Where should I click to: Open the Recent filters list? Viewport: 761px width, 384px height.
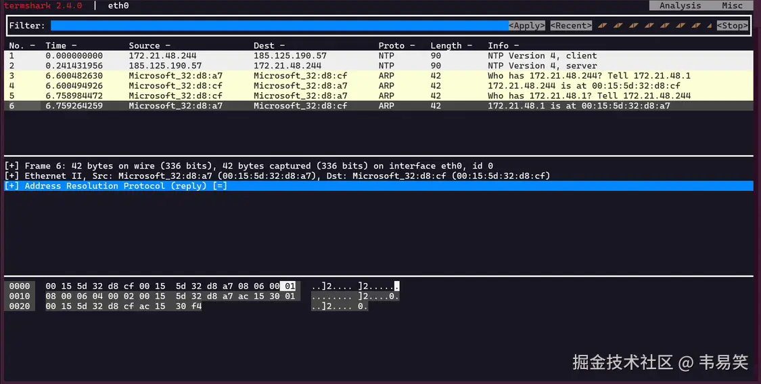pyautogui.click(x=571, y=26)
